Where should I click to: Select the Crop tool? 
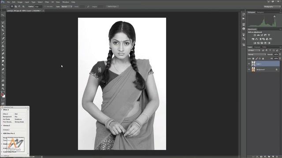(3, 30)
